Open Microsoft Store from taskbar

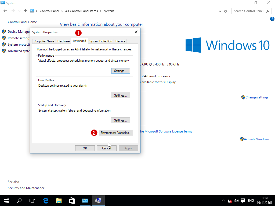72,201
